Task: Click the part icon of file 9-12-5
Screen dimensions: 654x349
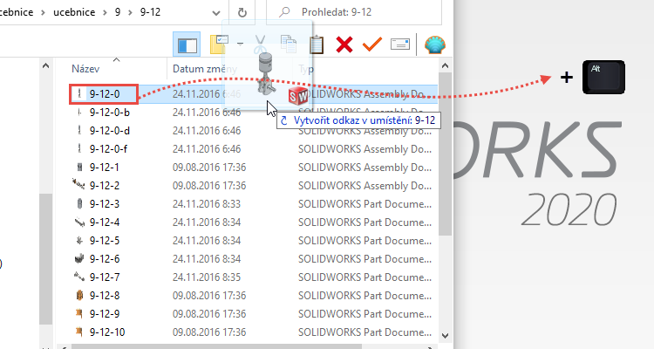Action: click(x=79, y=241)
